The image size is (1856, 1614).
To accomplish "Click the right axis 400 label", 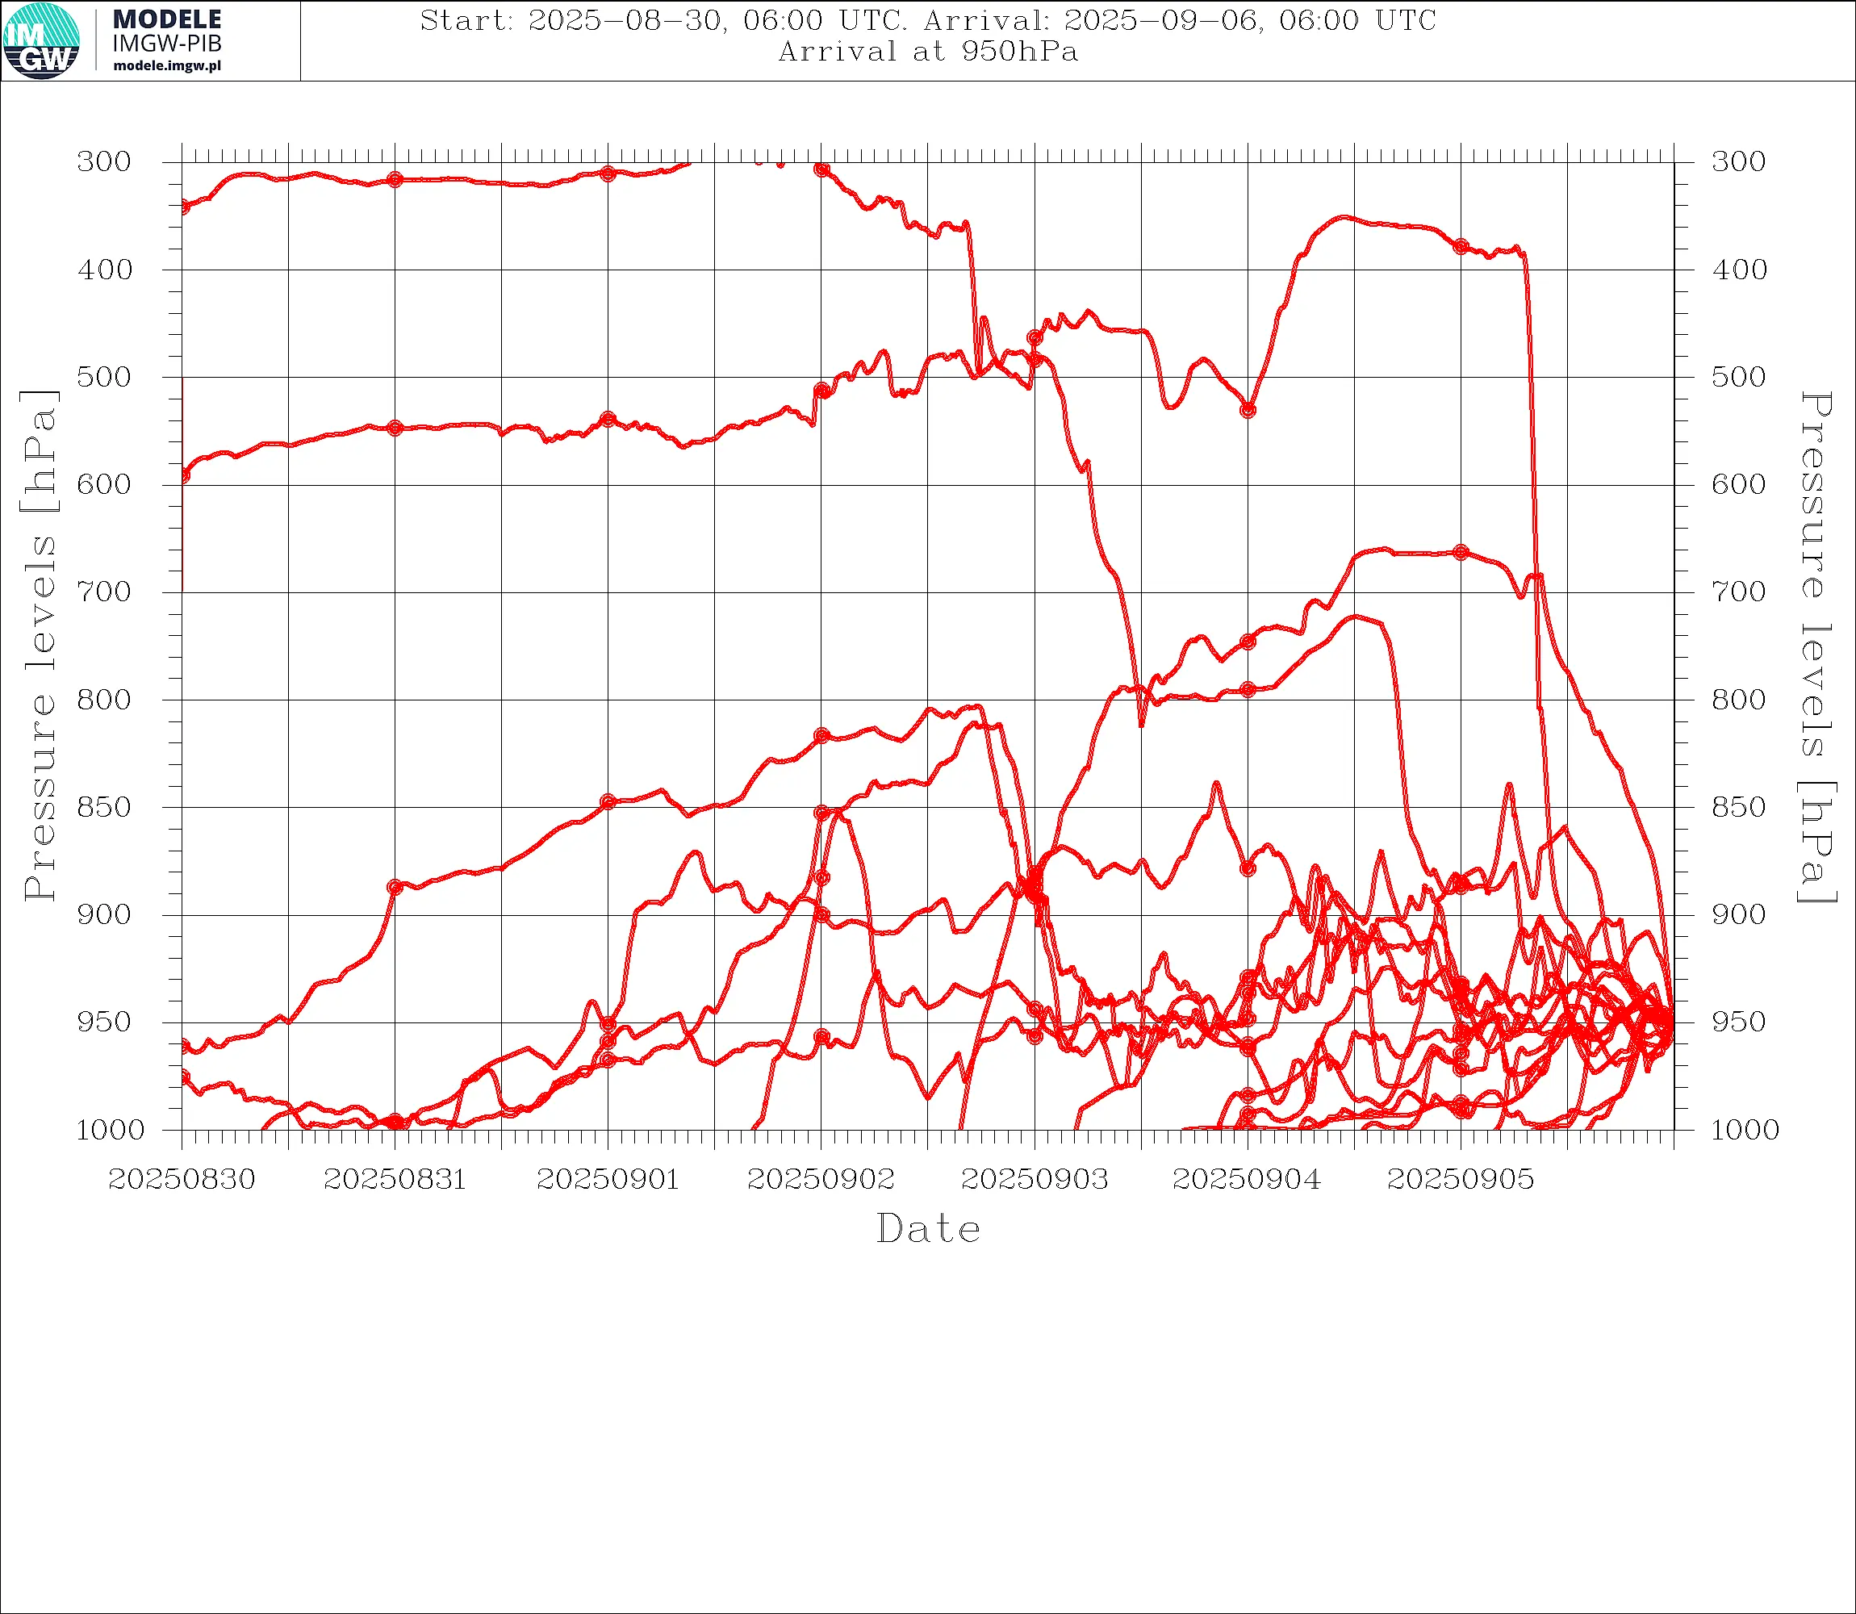I will (x=1739, y=270).
